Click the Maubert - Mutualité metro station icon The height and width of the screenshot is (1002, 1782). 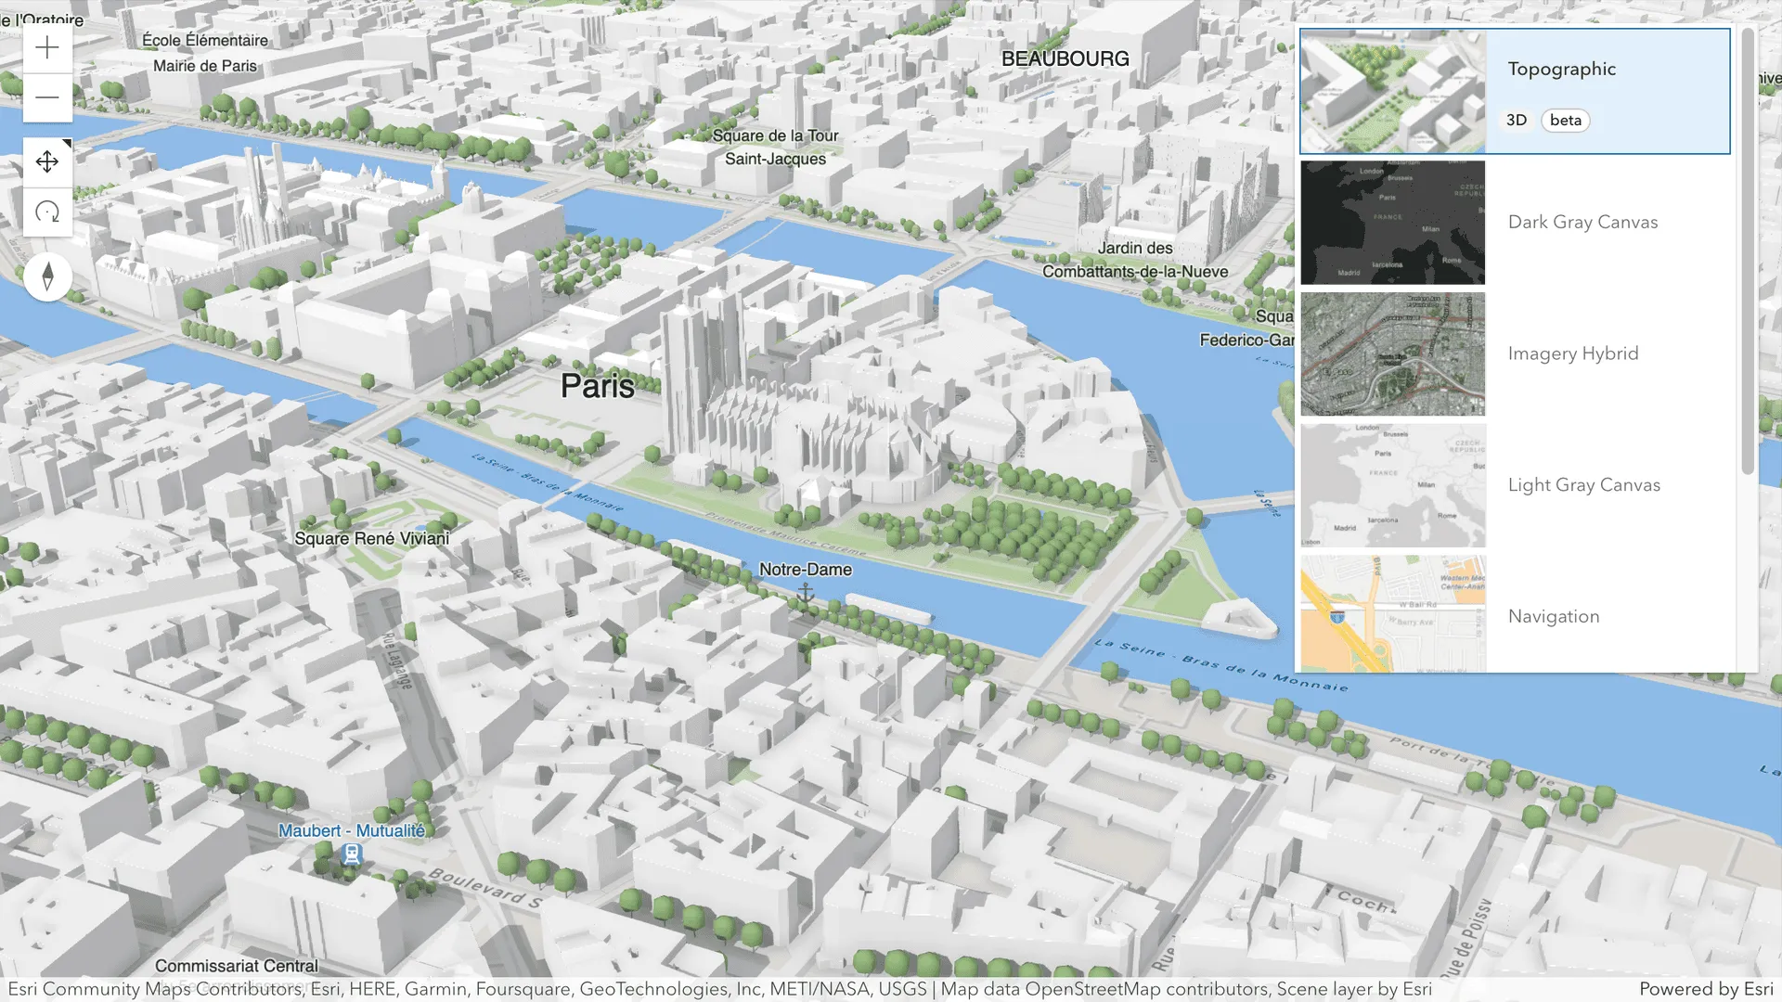tap(352, 854)
